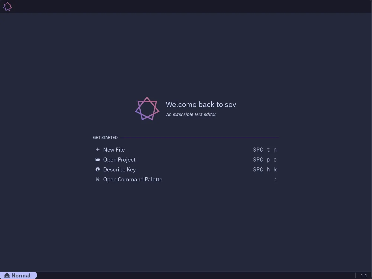Click the Welcome back to sev heading
Viewport: 372px width, 279px height.
point(201,104)
